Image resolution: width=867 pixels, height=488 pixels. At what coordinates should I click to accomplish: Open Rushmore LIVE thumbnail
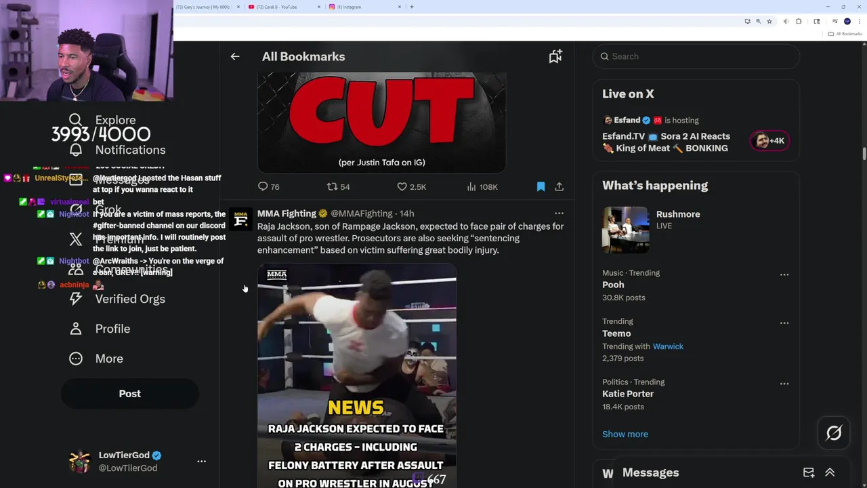click(x=626, y=230)
